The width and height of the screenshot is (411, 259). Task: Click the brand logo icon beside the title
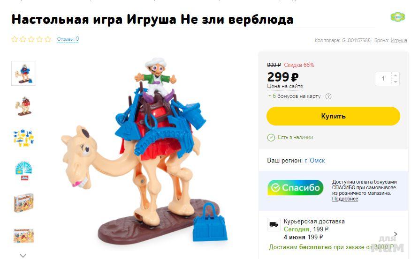(x=398, y=17)
